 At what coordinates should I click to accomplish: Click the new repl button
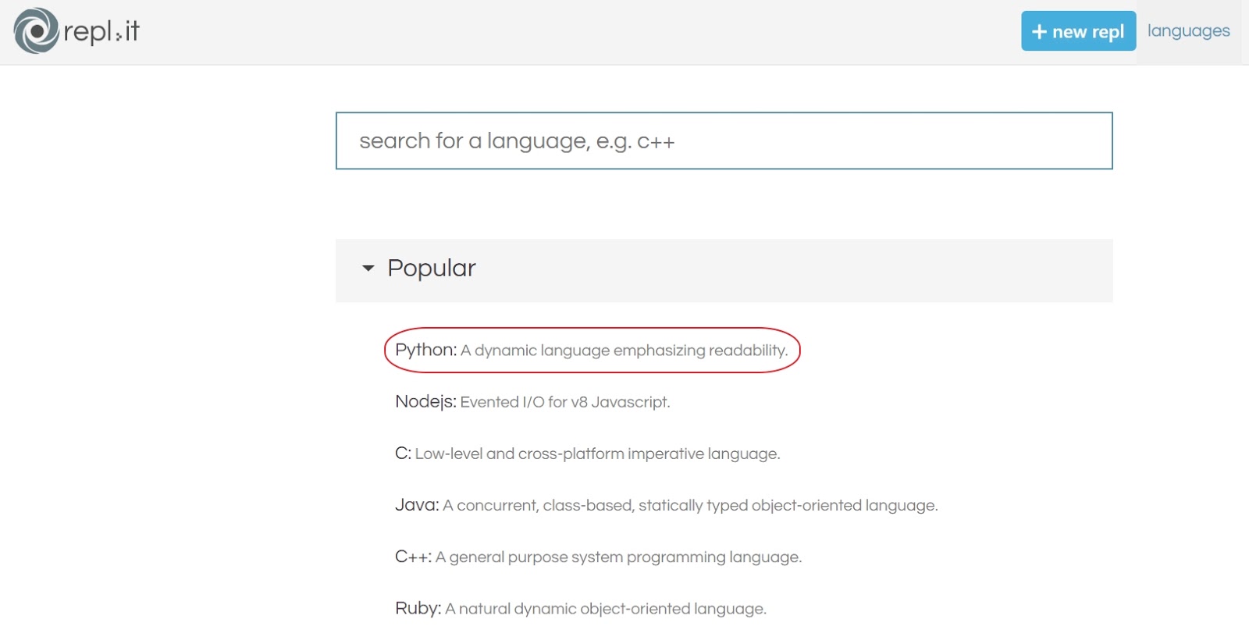1078,31
